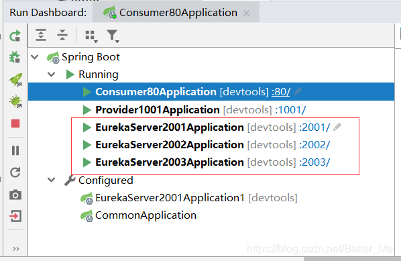Open the :2003/ link
Screen dimensions: 401x261
[314, 162]
